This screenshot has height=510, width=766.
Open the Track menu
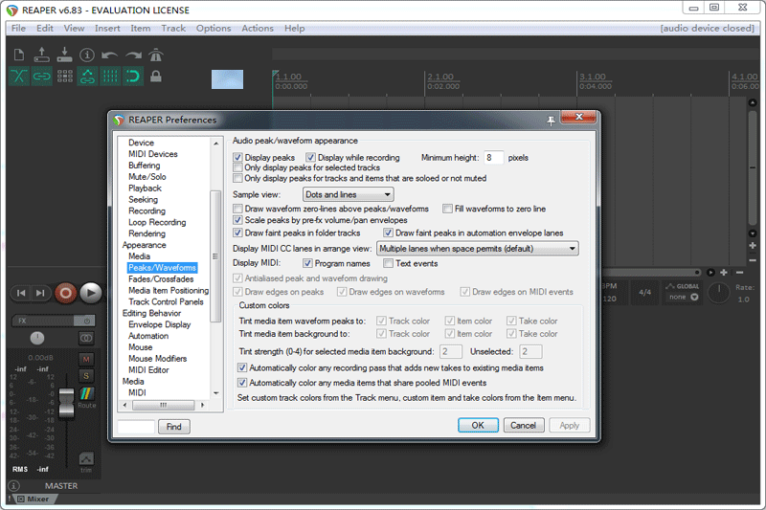point(173,29)
